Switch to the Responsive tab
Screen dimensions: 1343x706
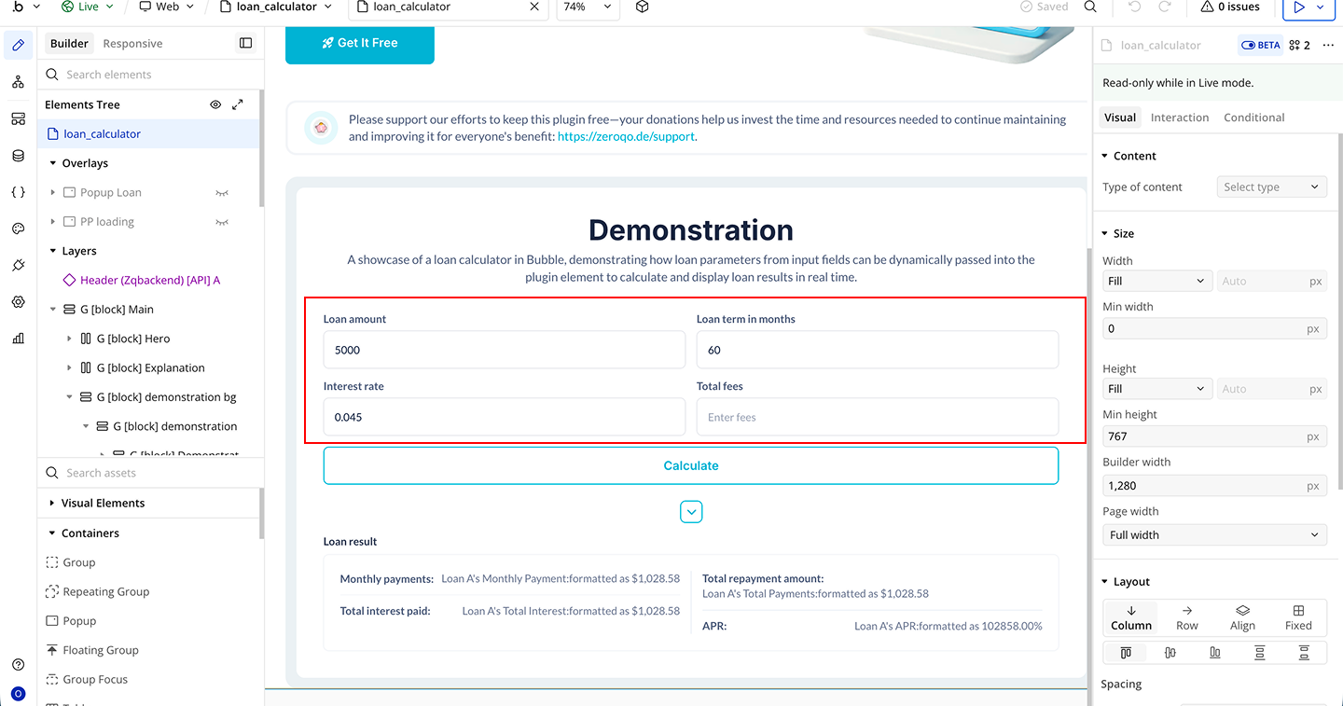(x=132, y=44)
